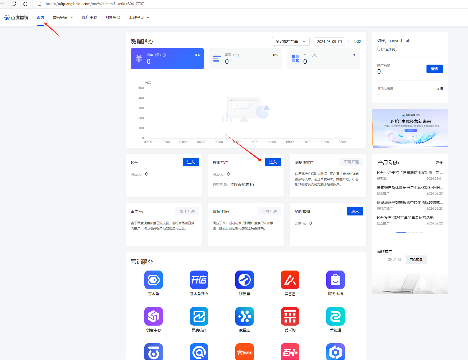Screen dimensions: 468x360
Task: Edit daily budget pencil icon
Action: tap(252, 184)
